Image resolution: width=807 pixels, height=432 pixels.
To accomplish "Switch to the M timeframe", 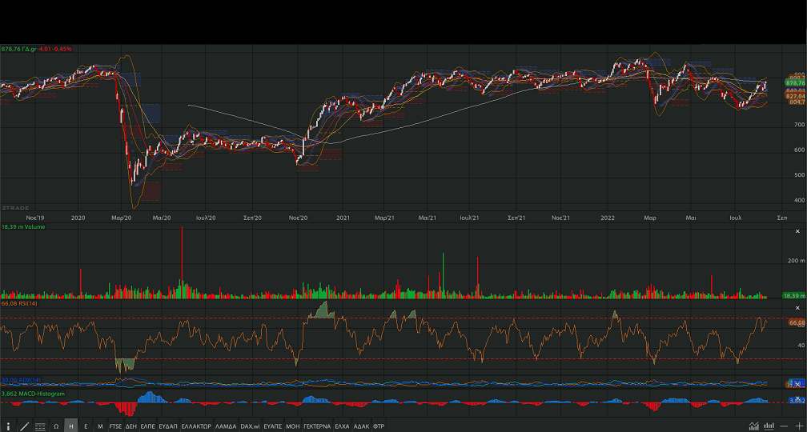I will tap(100, 426).
